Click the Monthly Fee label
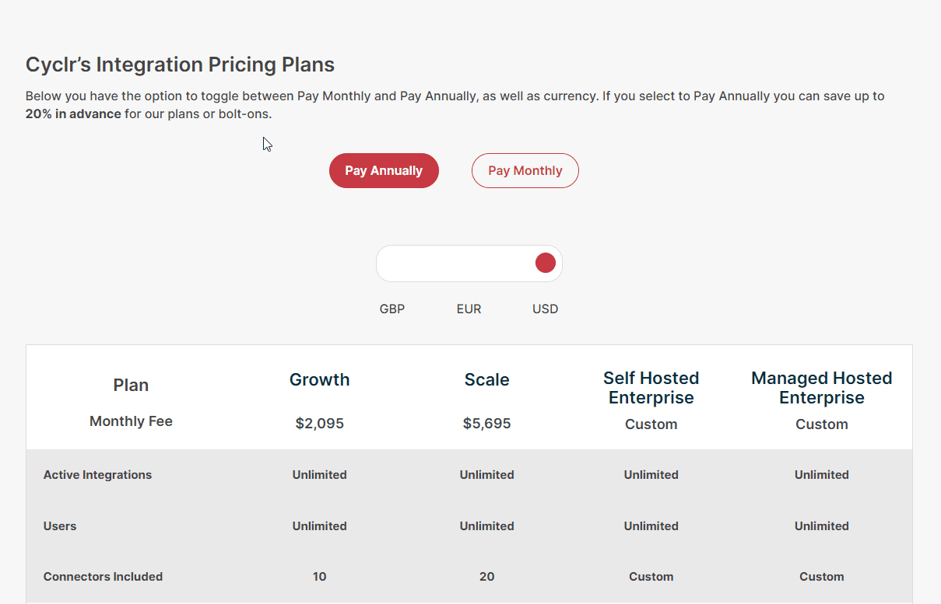Screen dimensions: 941x604 pos(131,421)
